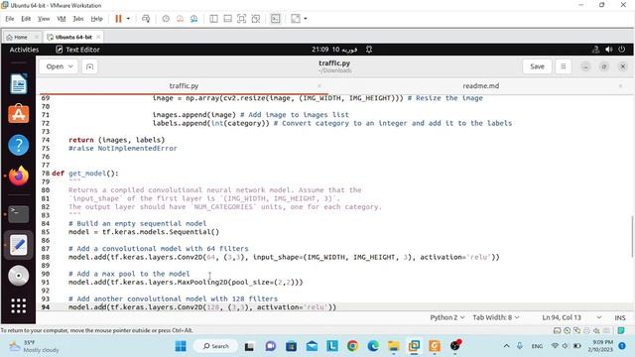Click the def get_model(): line in editor
The width and height of the screenshot is (635, 357).
[85, 174]
